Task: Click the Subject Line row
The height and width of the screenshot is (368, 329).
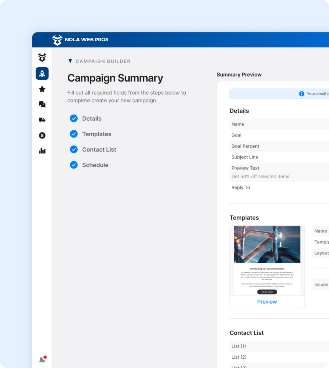Action: [x=279, y=157]
